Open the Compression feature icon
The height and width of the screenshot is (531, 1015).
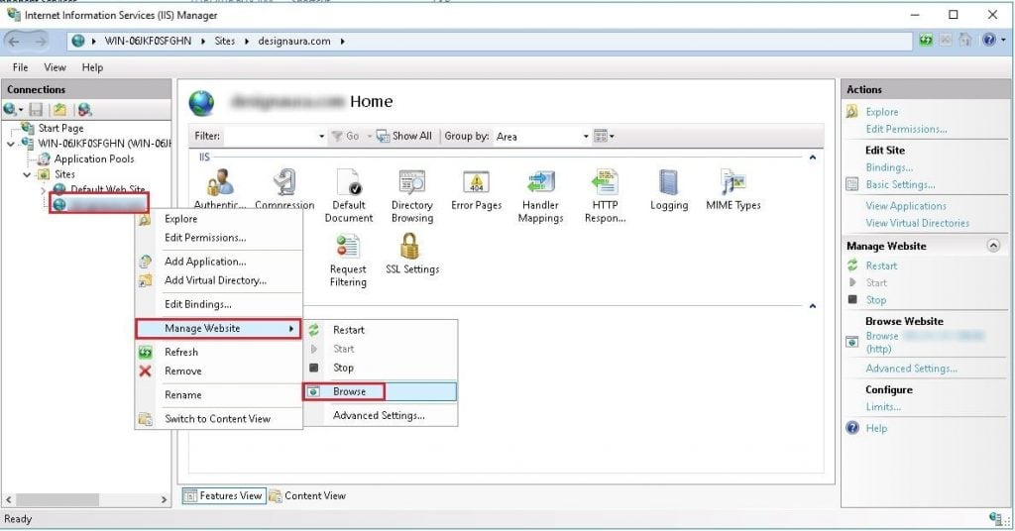click(x=284, y=189)
